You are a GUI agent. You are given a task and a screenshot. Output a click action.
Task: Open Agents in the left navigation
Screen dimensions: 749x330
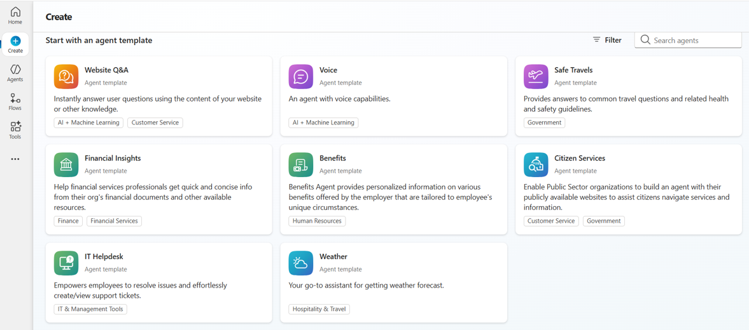click(15, 73)
